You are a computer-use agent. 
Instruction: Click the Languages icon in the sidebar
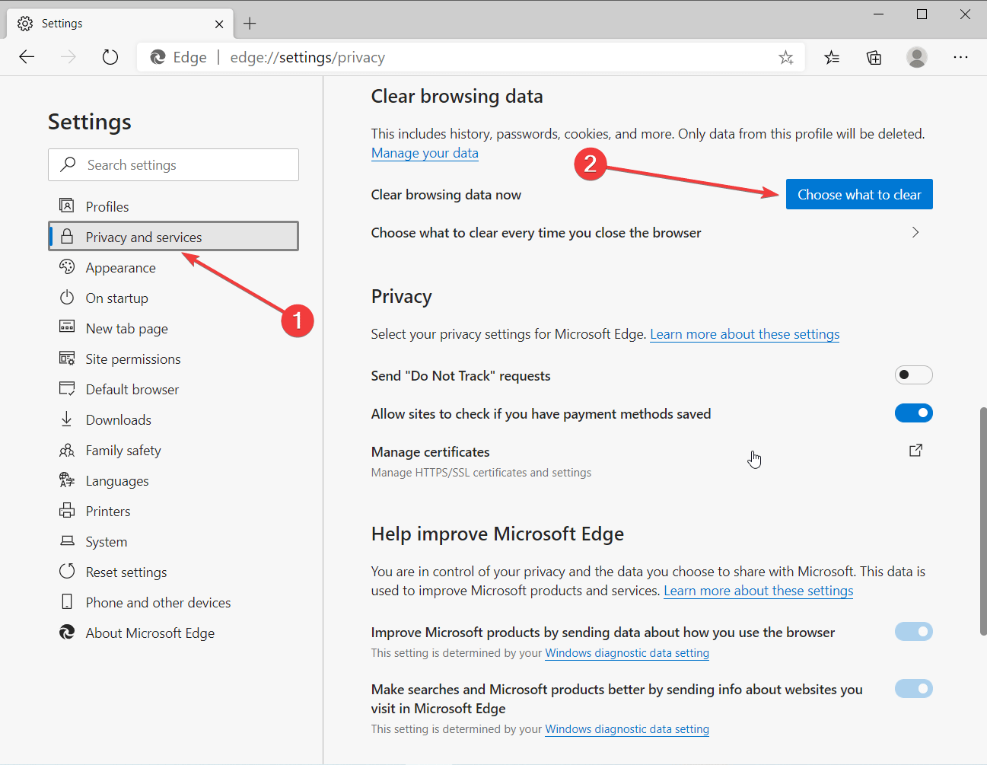67,480
